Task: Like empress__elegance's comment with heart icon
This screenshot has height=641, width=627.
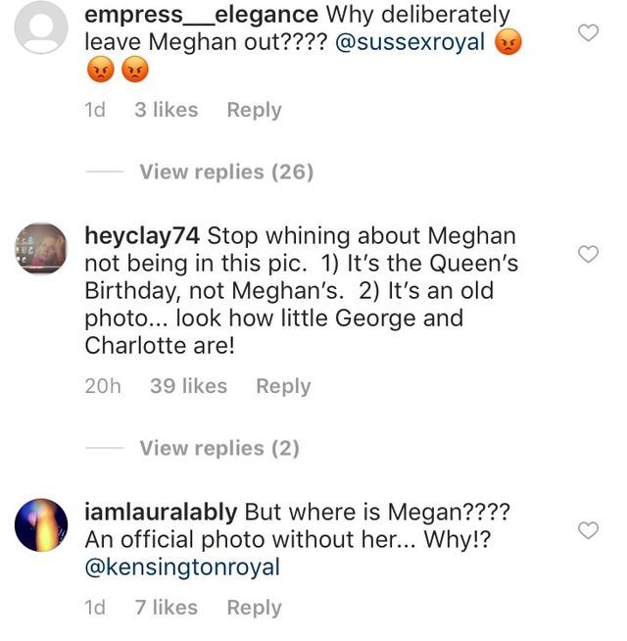Action: click(x=588, y=33)
